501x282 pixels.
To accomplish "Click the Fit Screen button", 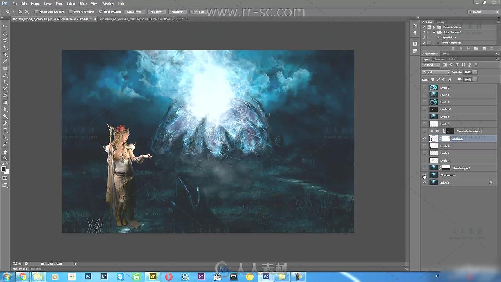I will [x=157, y=12].
